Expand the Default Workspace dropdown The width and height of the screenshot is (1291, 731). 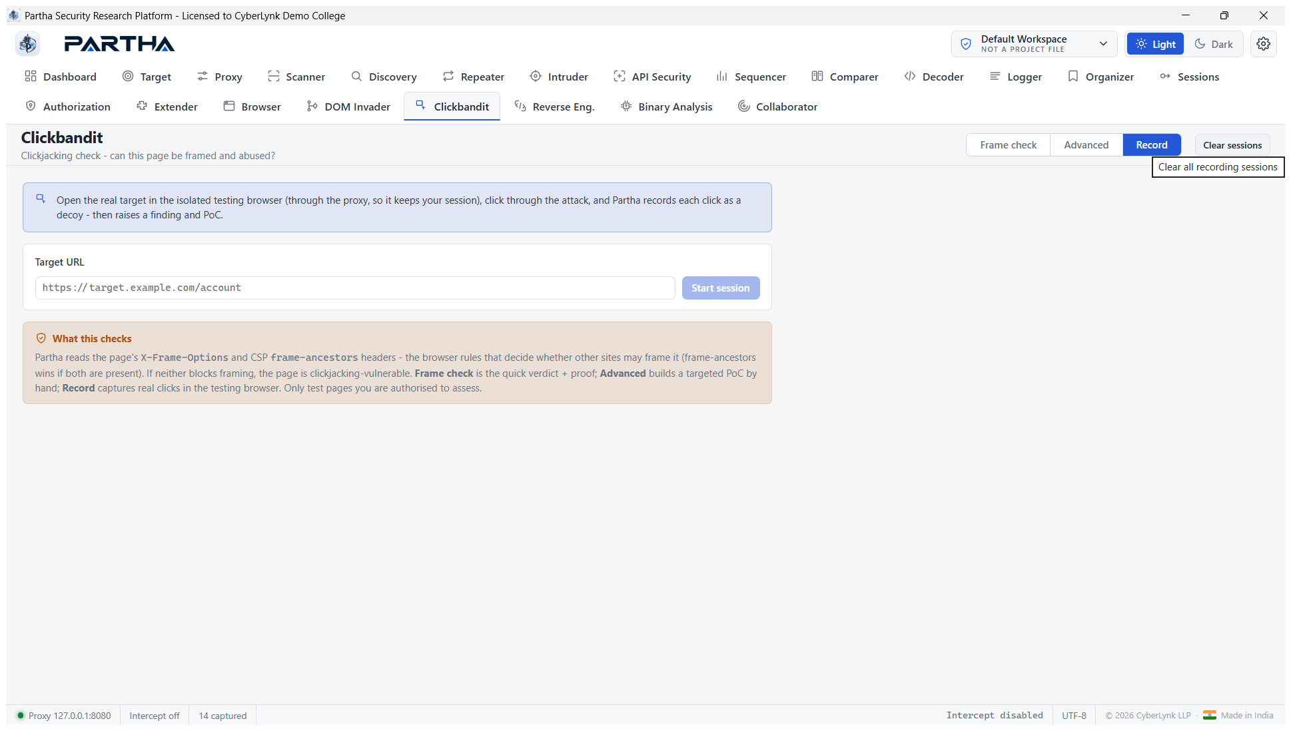(1034, 44)
